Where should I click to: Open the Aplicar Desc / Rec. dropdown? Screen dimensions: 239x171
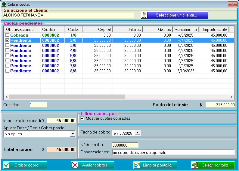[72, 134]
